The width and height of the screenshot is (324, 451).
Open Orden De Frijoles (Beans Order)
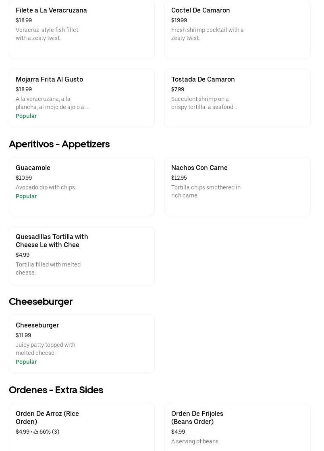tap(237, 427)
